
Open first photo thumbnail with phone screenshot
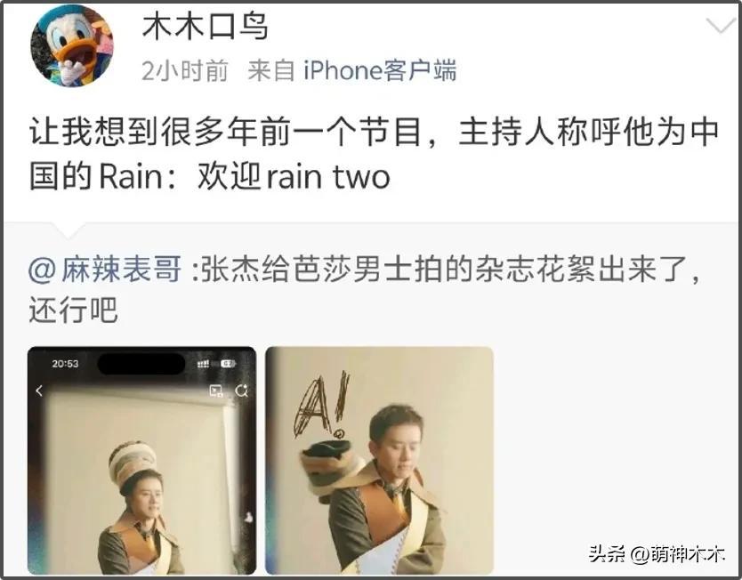[142, 460]
